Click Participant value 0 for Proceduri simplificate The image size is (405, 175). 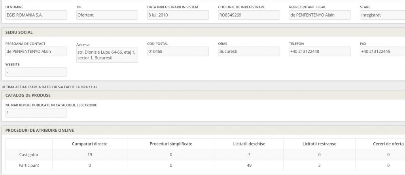(x=171, y=166)
